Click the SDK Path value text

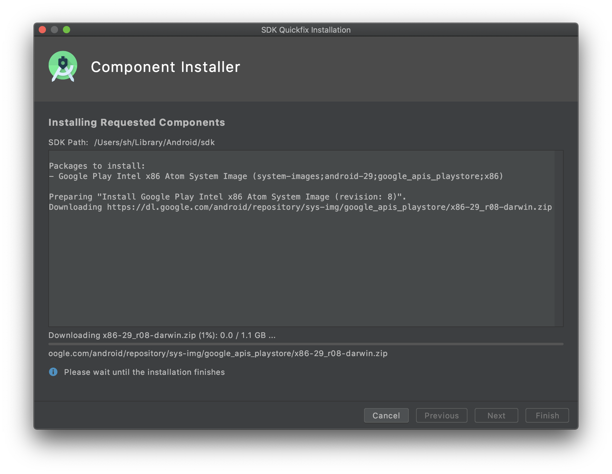pos(154,142)
